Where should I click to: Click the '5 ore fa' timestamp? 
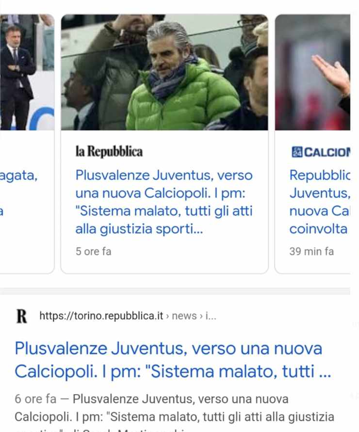click(x=94, y=251)
